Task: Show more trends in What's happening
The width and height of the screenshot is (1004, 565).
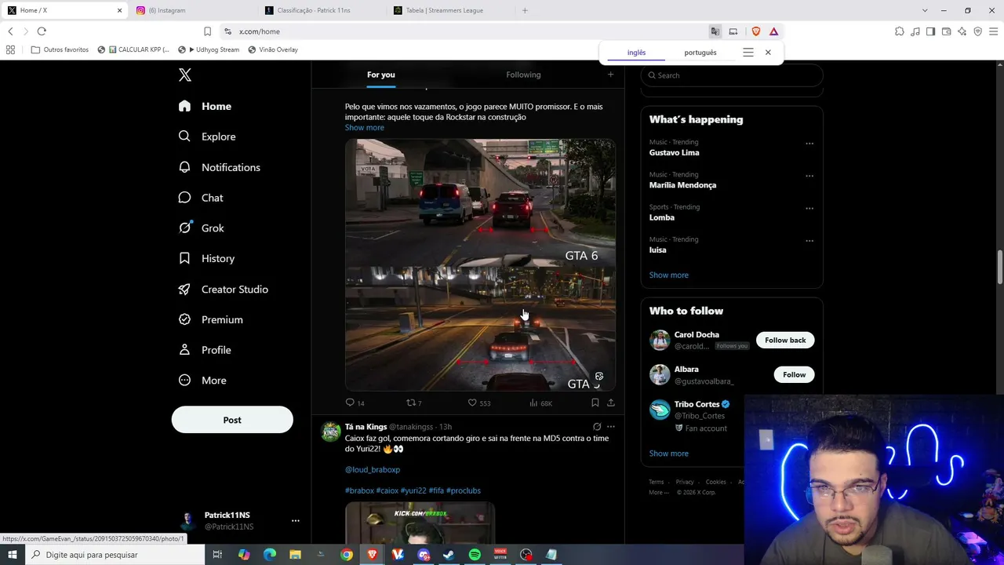Action: point(669,275)
